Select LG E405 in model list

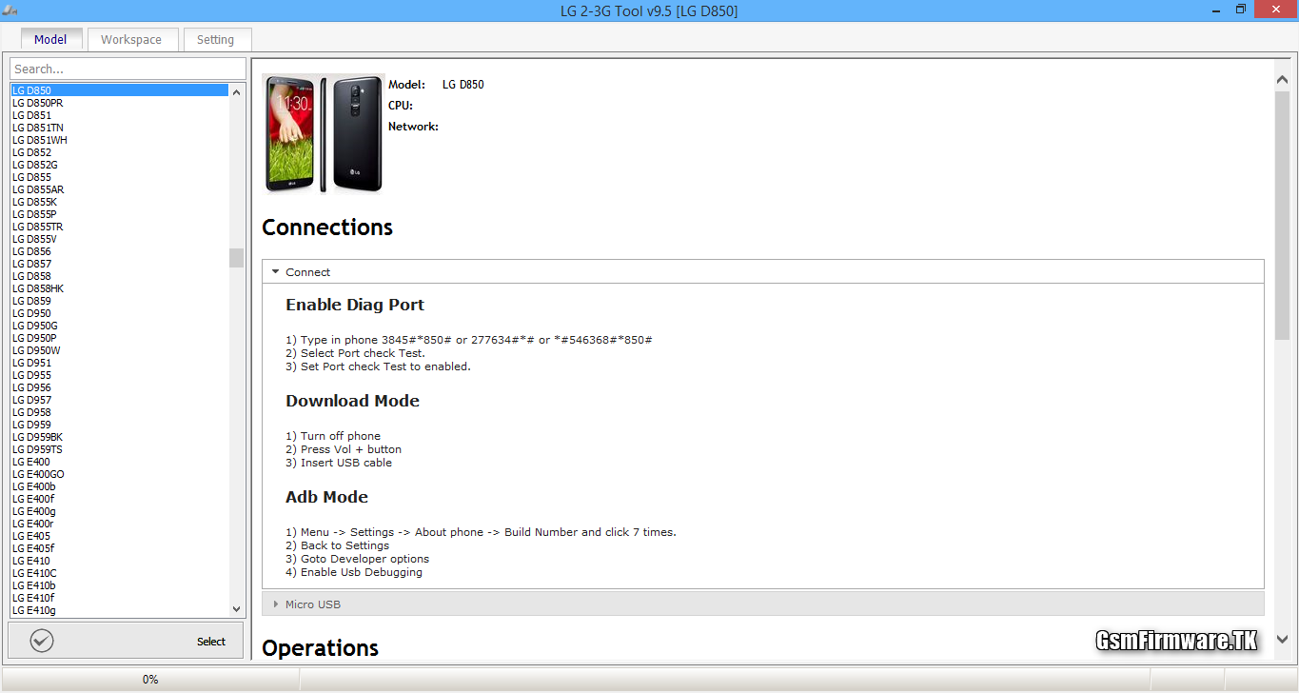point(119,536)
